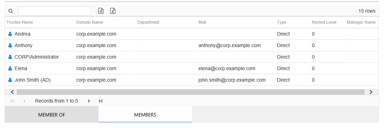Click the user icon beside Elena
The image size is (384, 128).
point(10,68)
